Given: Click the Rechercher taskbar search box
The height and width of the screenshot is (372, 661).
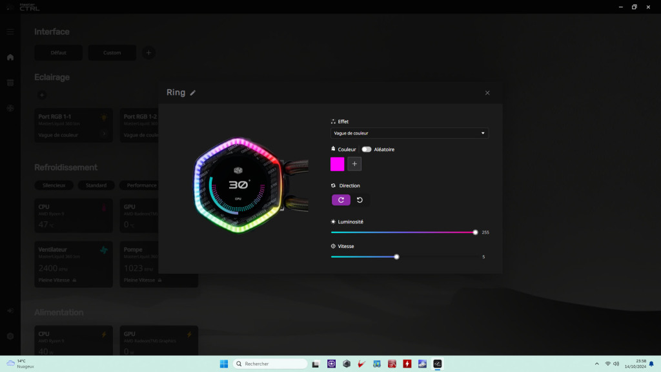Looking at the screenshot, I should coord(270,364).
